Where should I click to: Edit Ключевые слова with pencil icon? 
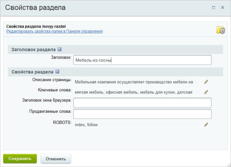[206, 92]
